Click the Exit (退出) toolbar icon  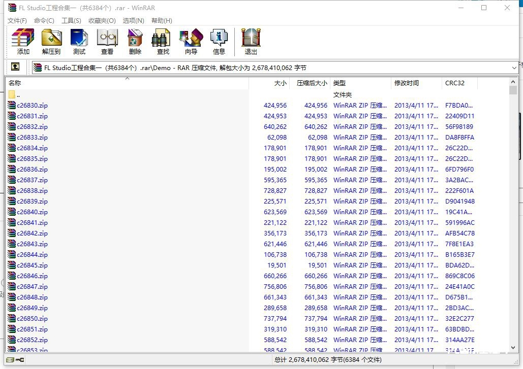click(251, 41)
